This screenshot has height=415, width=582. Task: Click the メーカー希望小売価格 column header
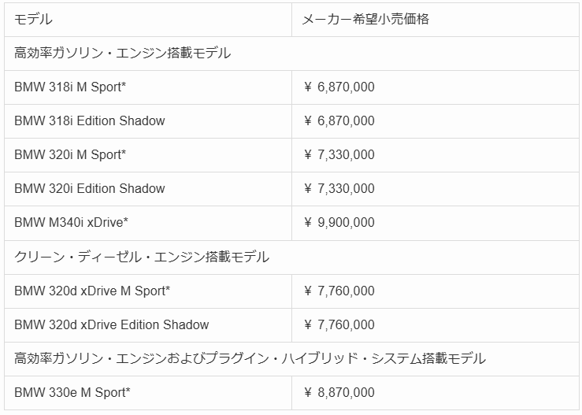pyautogui.click(x=366, y=19)
